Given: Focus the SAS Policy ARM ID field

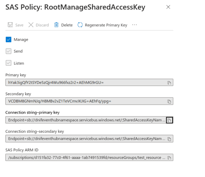Looking at the screenshot, I should pyautogui.click(x=89, y=157).
